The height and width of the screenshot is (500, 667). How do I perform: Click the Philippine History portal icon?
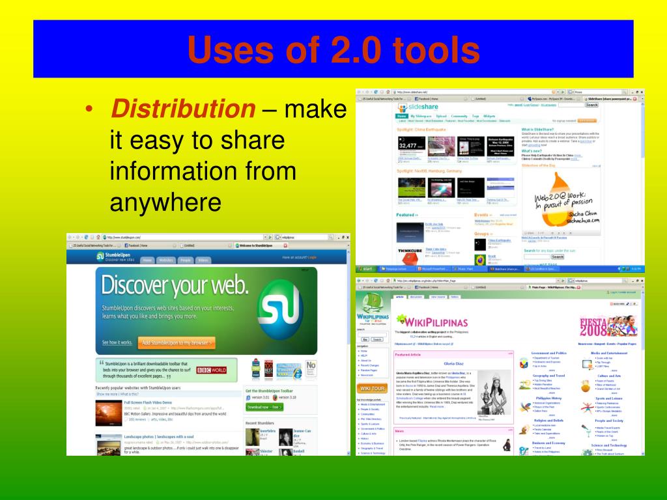[525, 407]
